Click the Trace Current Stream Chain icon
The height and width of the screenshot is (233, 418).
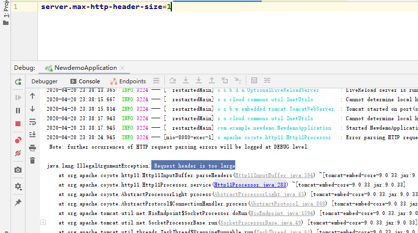tap(267, 80)
